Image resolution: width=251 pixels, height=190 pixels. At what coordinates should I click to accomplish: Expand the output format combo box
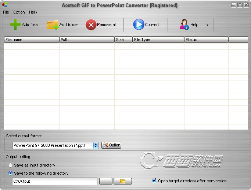96,145
